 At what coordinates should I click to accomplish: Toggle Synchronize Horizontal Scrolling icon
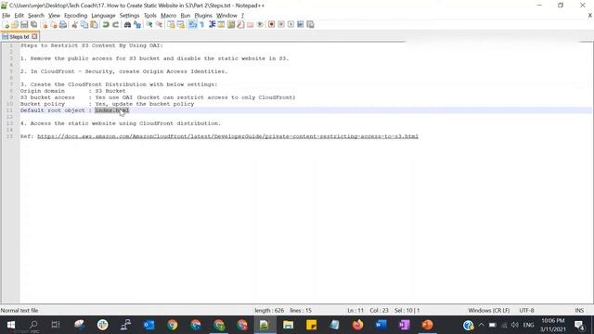coord(181,25)
